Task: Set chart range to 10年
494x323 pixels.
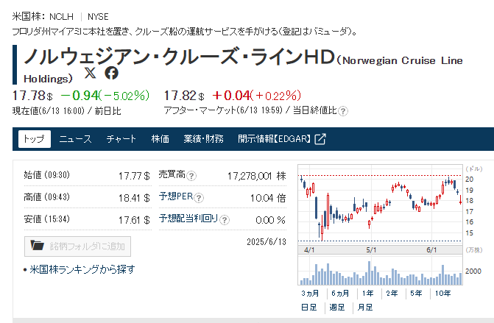Action: click(x=443, y=294)
